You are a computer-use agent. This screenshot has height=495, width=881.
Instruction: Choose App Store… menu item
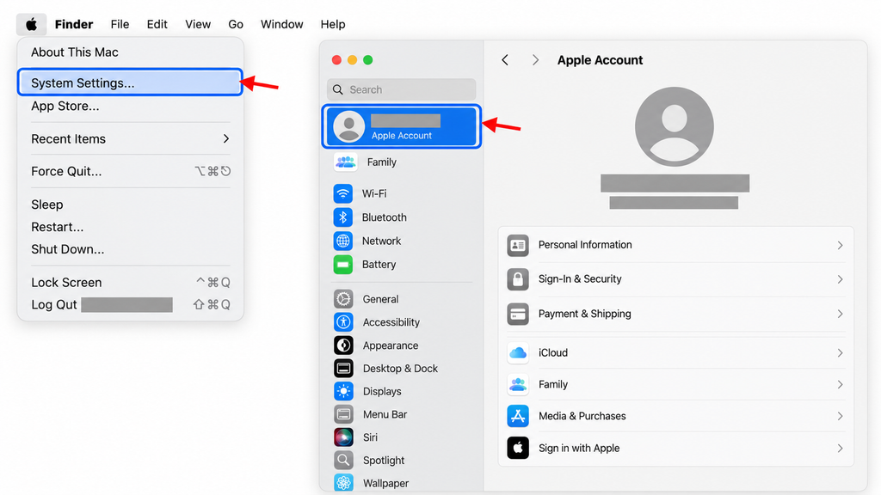point(131,106)
